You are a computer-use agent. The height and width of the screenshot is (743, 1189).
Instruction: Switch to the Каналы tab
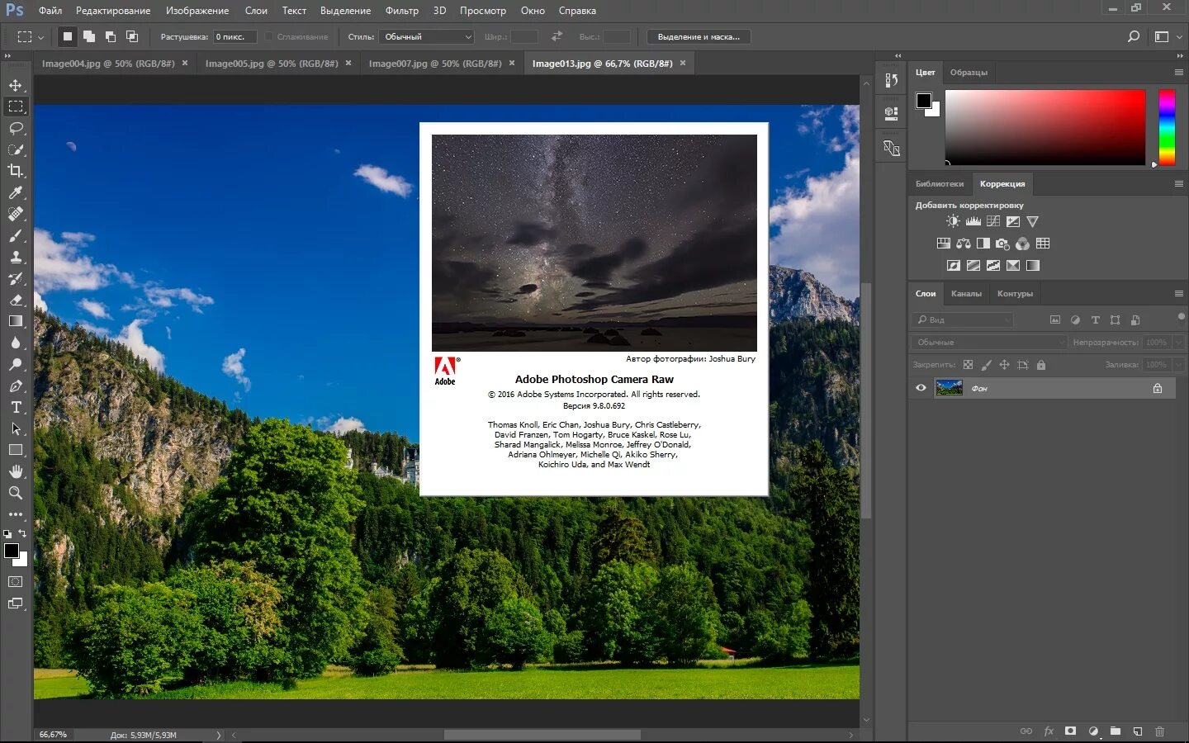tap(966, 294)
